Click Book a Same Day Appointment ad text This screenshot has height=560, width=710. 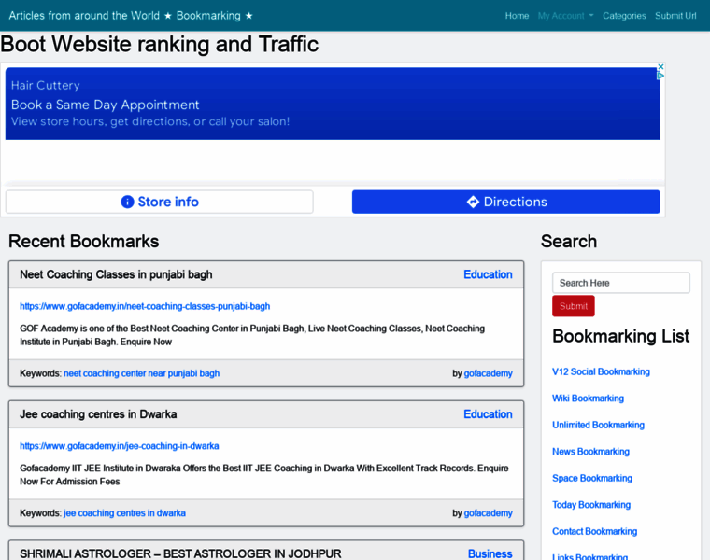[x=105, y=105]
